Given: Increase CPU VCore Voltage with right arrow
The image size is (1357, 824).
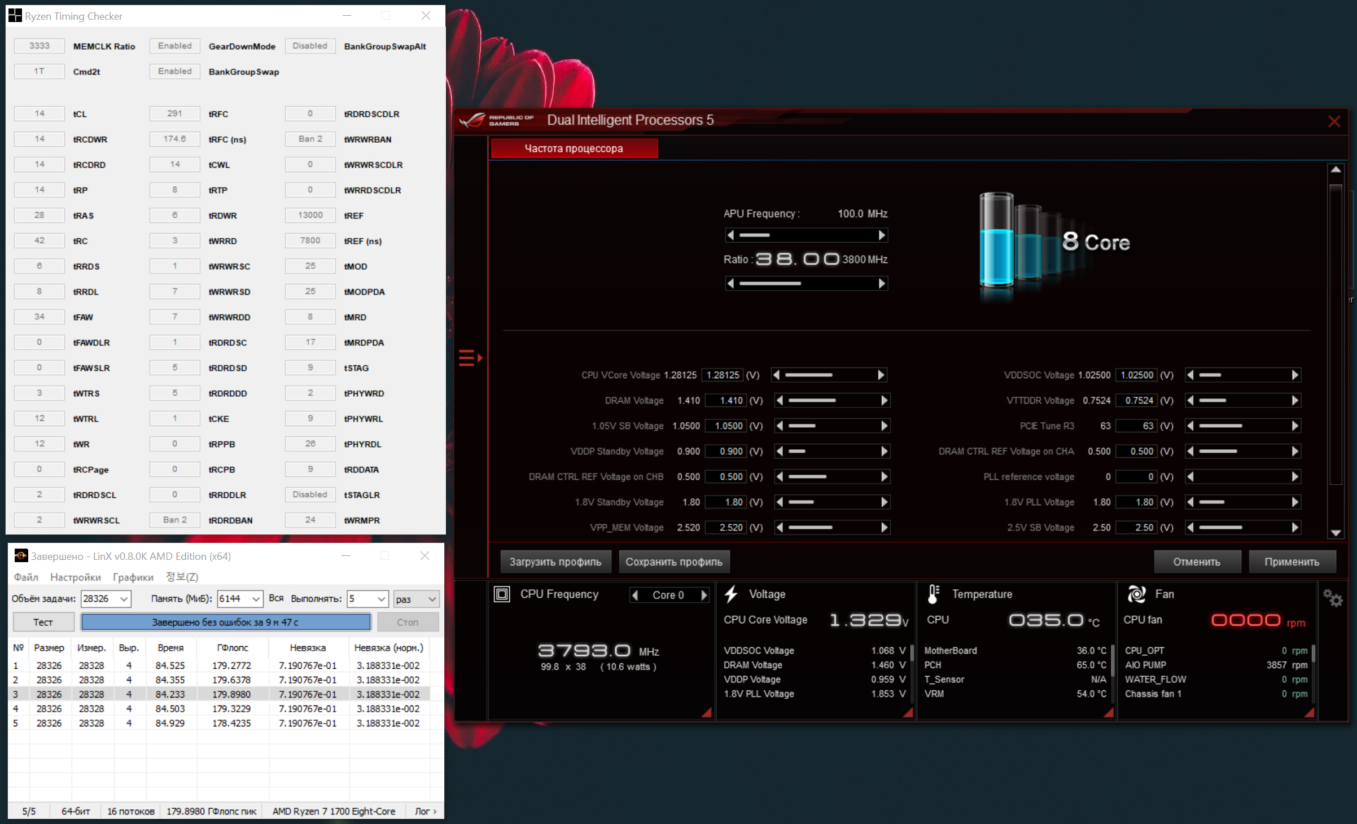Looking at the screenshot, I should 881,375.
